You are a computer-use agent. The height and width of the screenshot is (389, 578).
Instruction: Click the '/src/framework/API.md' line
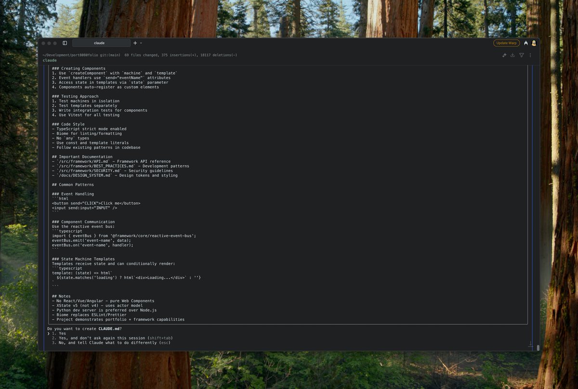[x=111, y=161]
